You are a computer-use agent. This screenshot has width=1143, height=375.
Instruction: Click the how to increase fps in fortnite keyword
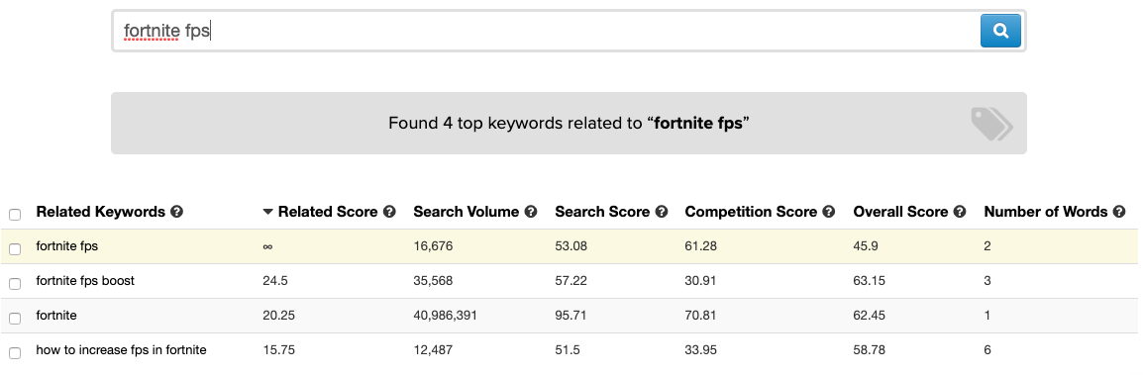coord(121,349)
